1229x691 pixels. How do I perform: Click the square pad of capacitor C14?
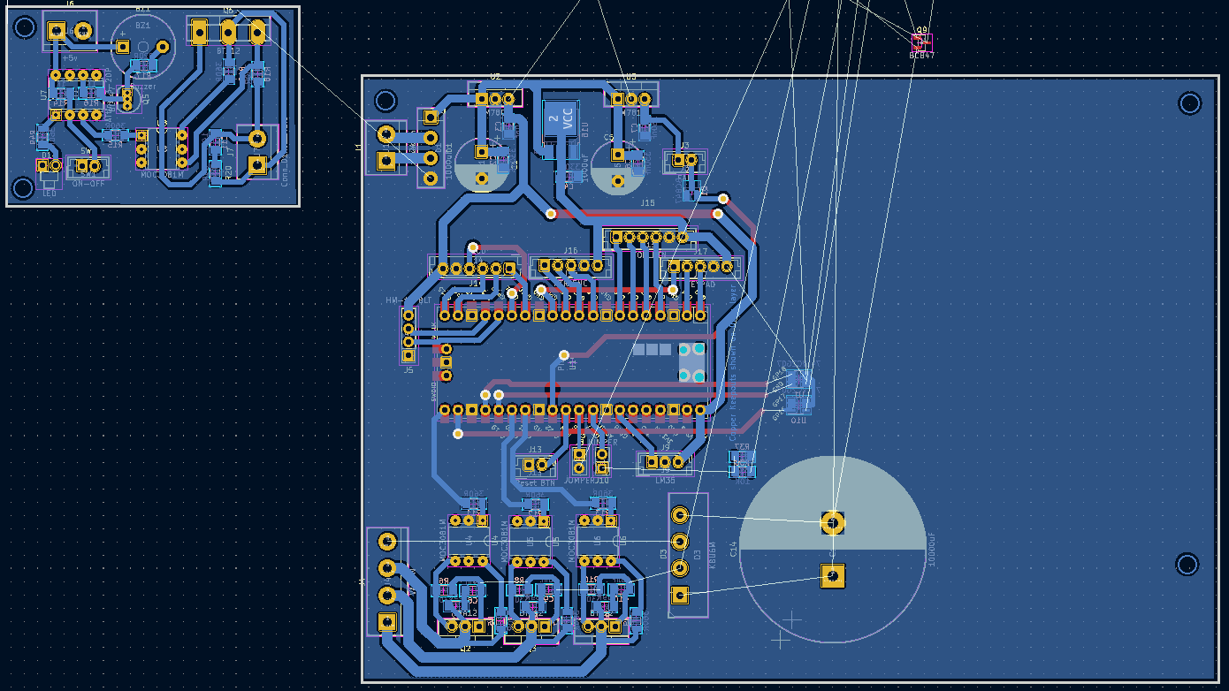click(832, 576)
